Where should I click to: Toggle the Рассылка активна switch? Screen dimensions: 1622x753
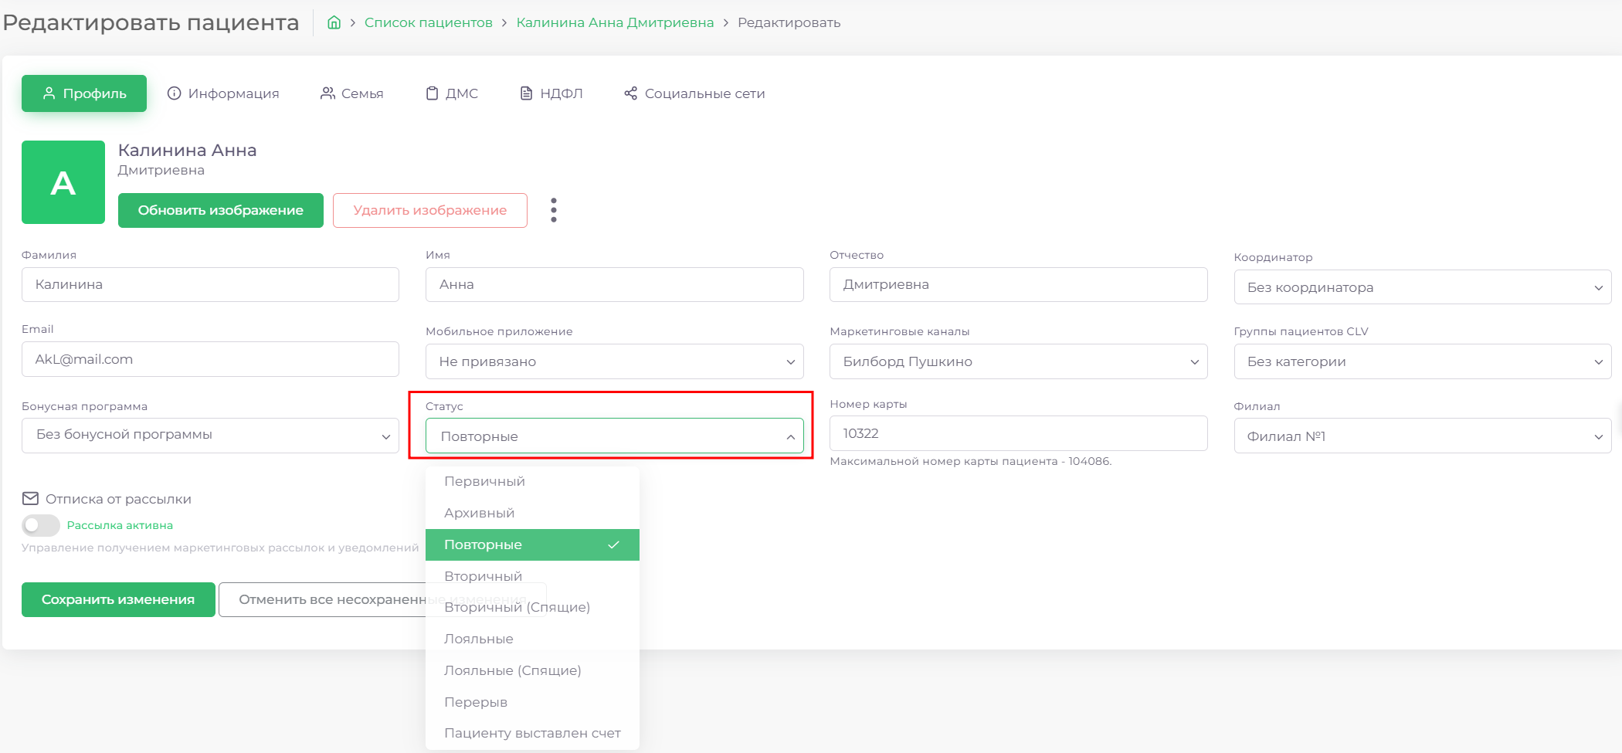pyautogui.click(x=41, y=525)
